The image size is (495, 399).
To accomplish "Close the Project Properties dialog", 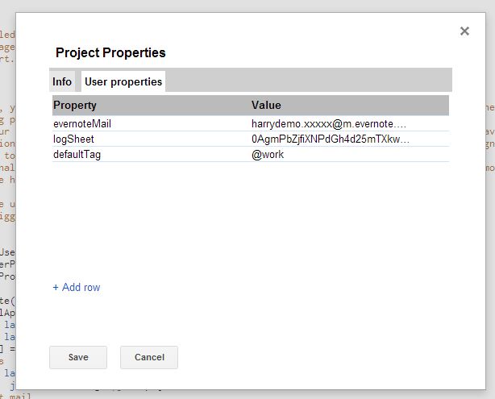I will tap(464, 31).
